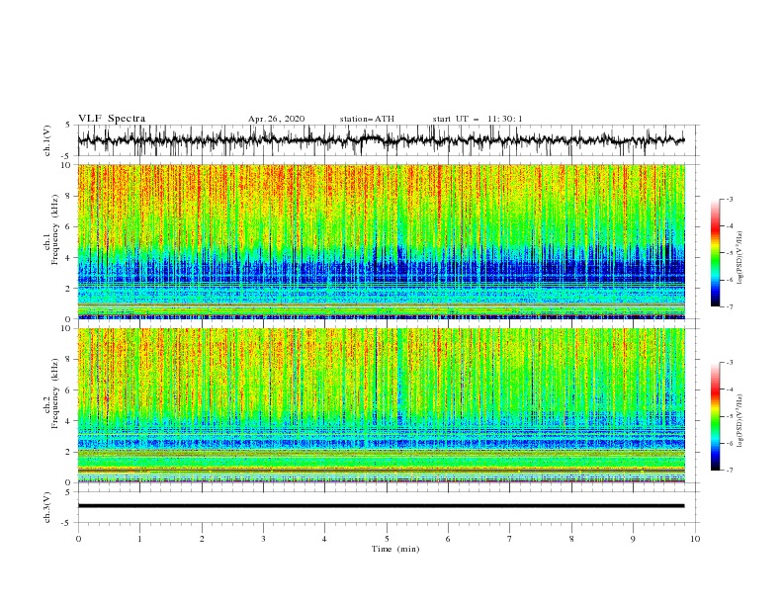Click the "8" kHz tick on ch.2 axis
Image resolution: width=783 pixels, height=605 pixels.
(69, 360)
